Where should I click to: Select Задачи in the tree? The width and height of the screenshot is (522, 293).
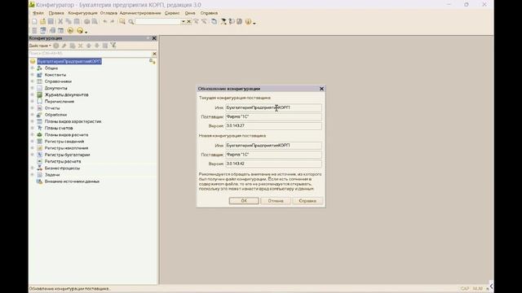(52, 175)
